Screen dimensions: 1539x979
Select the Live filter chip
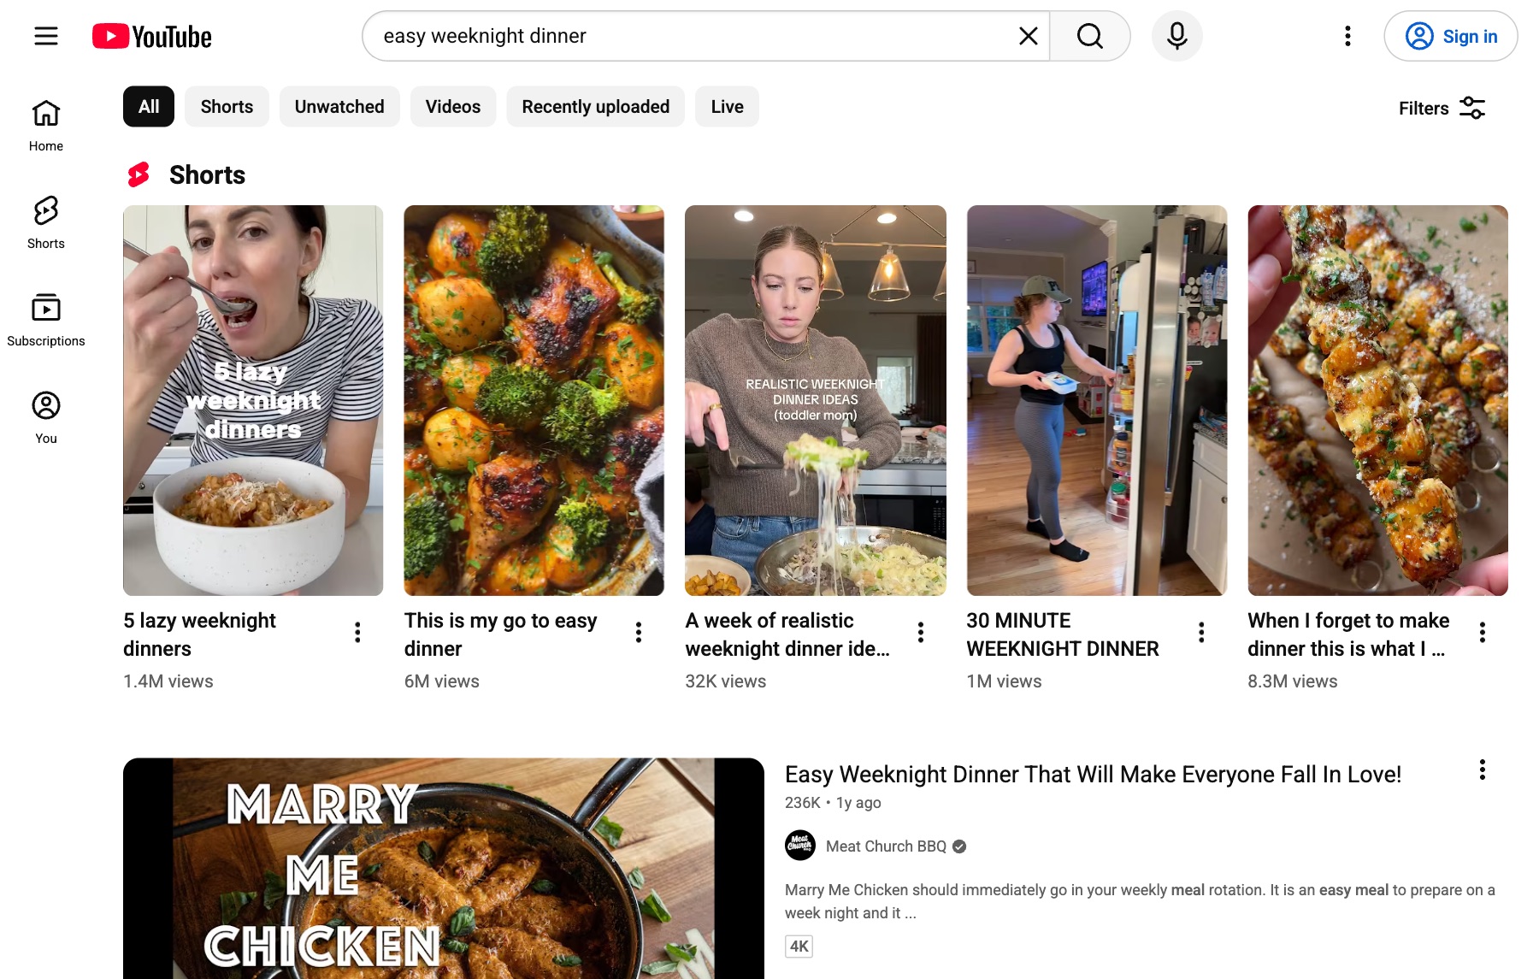pyautogui.click(x=727, y=107)
